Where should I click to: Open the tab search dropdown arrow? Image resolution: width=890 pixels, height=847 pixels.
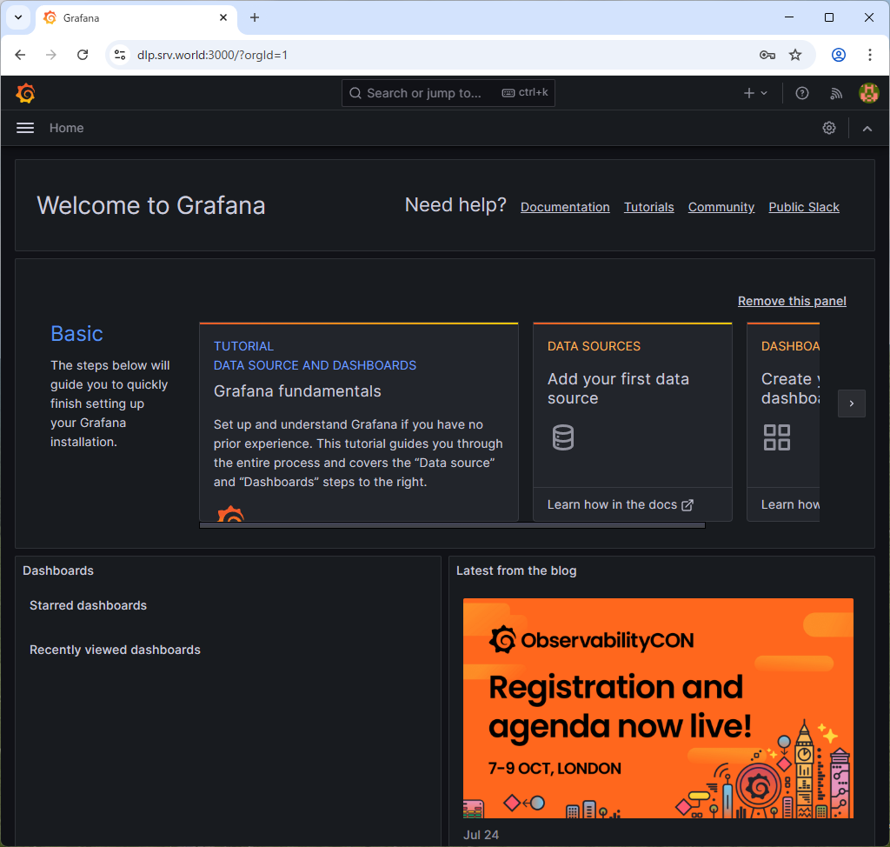point(18,17)
